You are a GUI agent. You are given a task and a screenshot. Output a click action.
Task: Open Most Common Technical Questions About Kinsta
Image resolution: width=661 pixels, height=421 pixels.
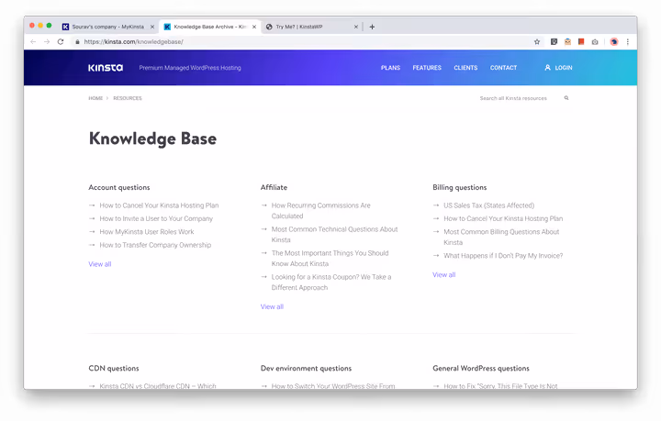[x=334, y=235]
